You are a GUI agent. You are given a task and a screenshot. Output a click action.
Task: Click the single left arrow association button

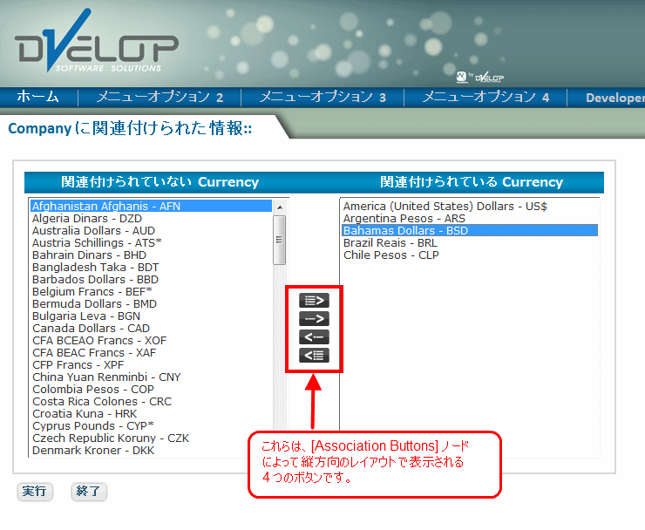pyautogui.click(x=314, y=337)
